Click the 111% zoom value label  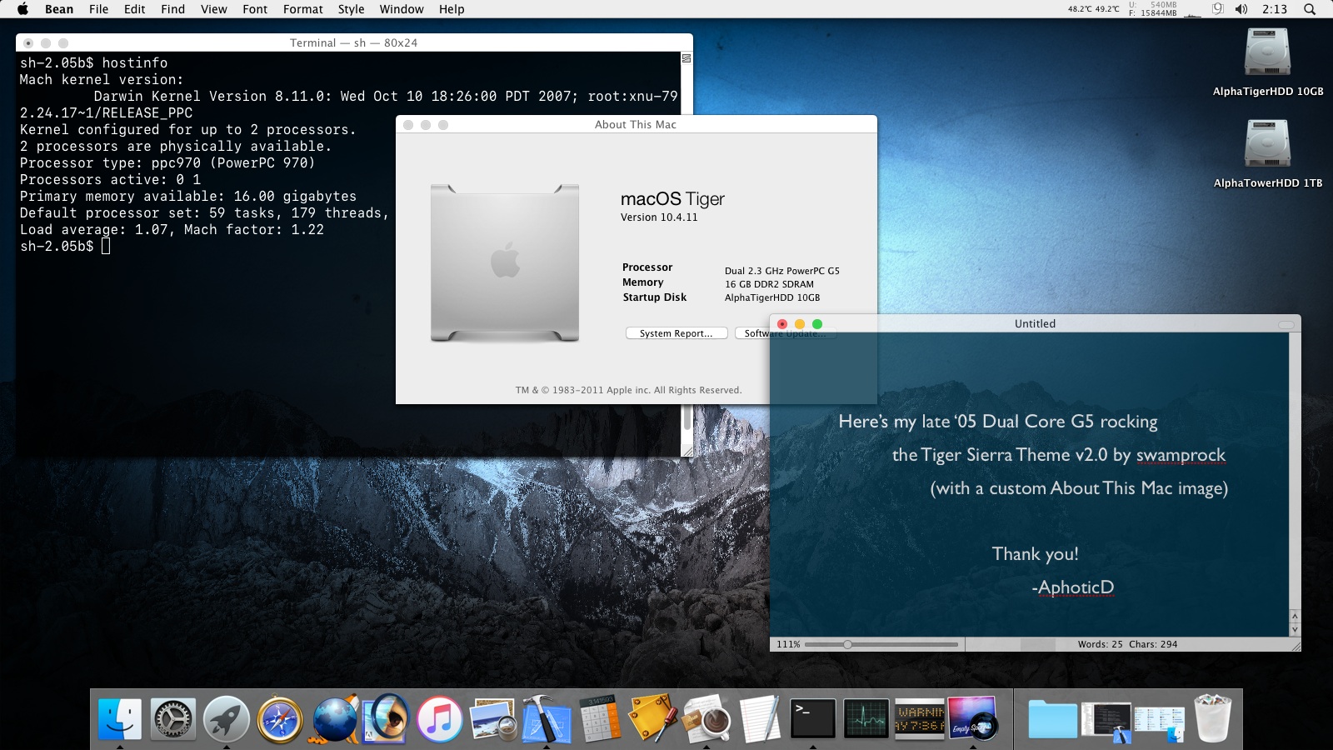click(788, 644)
